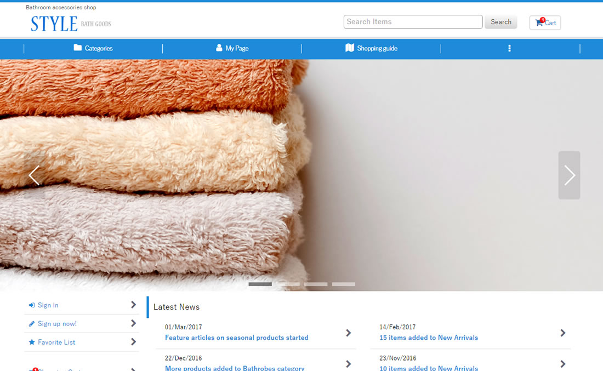Focus the Search Items input field
Screen dimensions: 603x371
pos(413,22)
